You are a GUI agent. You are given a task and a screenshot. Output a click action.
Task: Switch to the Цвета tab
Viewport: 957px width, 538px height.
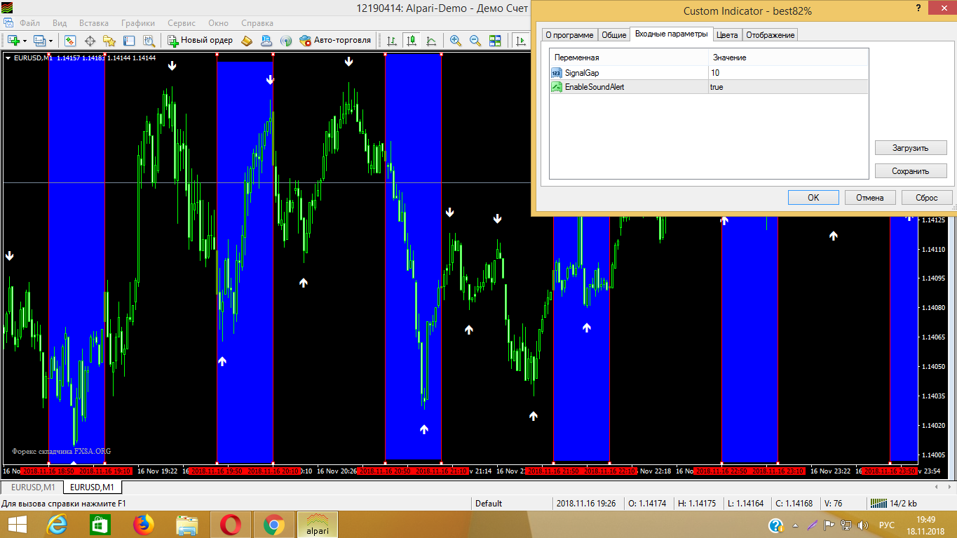coord(727,35)
